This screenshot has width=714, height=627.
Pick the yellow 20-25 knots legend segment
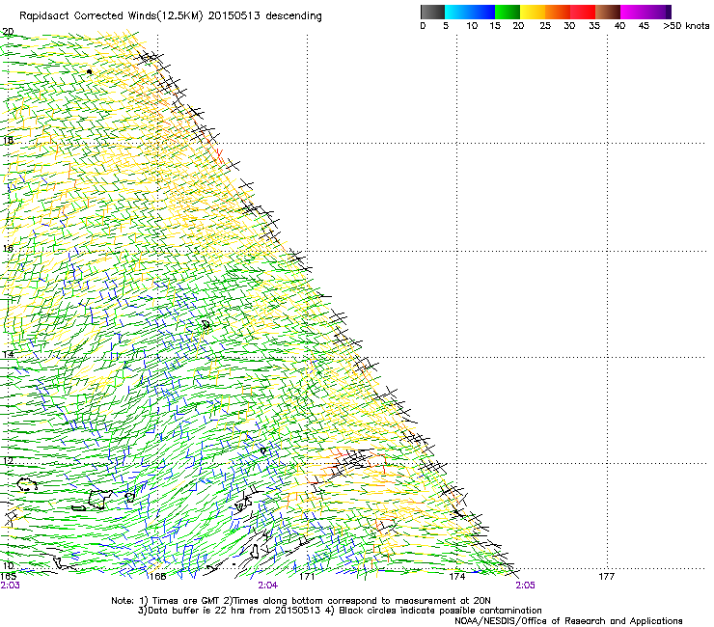(533, 12)
